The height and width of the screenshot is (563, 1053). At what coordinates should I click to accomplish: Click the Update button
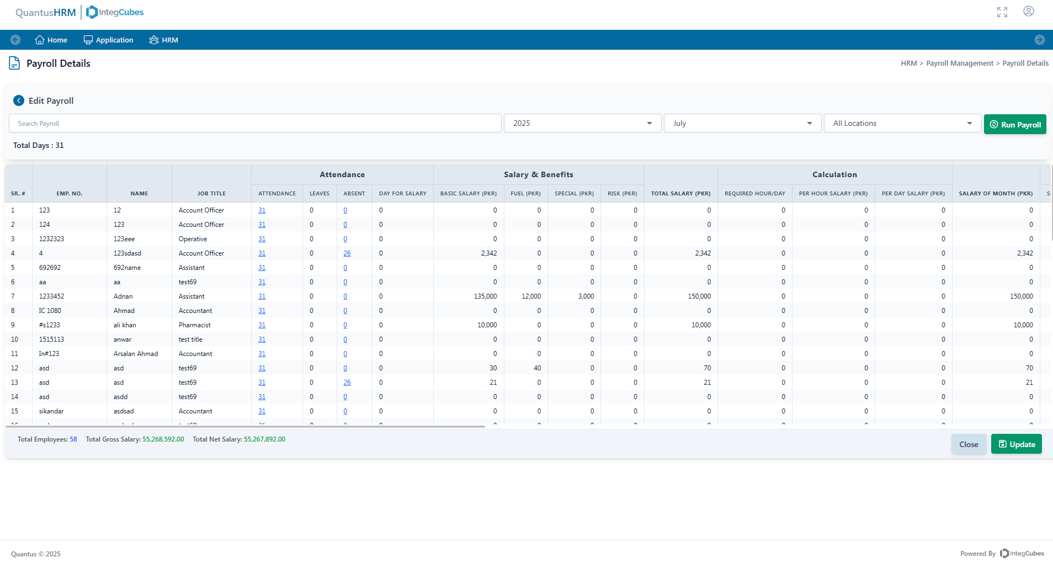point(1016,444)
